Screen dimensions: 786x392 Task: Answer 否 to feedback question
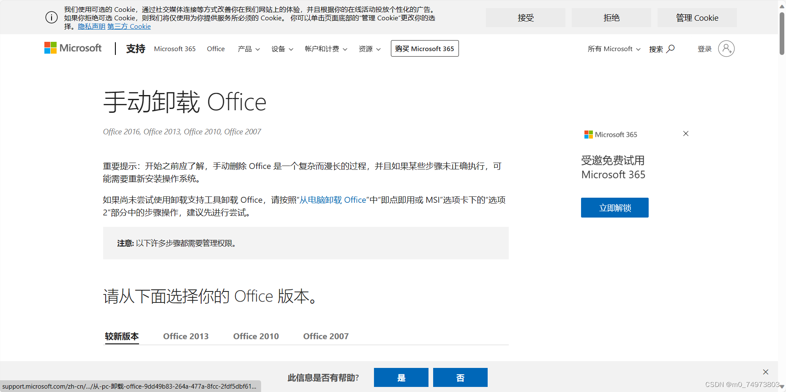[460, 378]
